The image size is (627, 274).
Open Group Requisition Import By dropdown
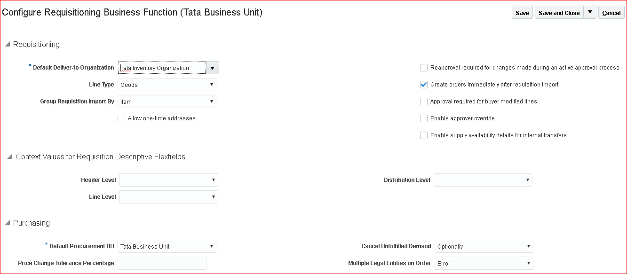coord(167,102)
